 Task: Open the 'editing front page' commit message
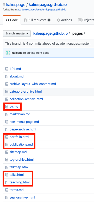38,53
